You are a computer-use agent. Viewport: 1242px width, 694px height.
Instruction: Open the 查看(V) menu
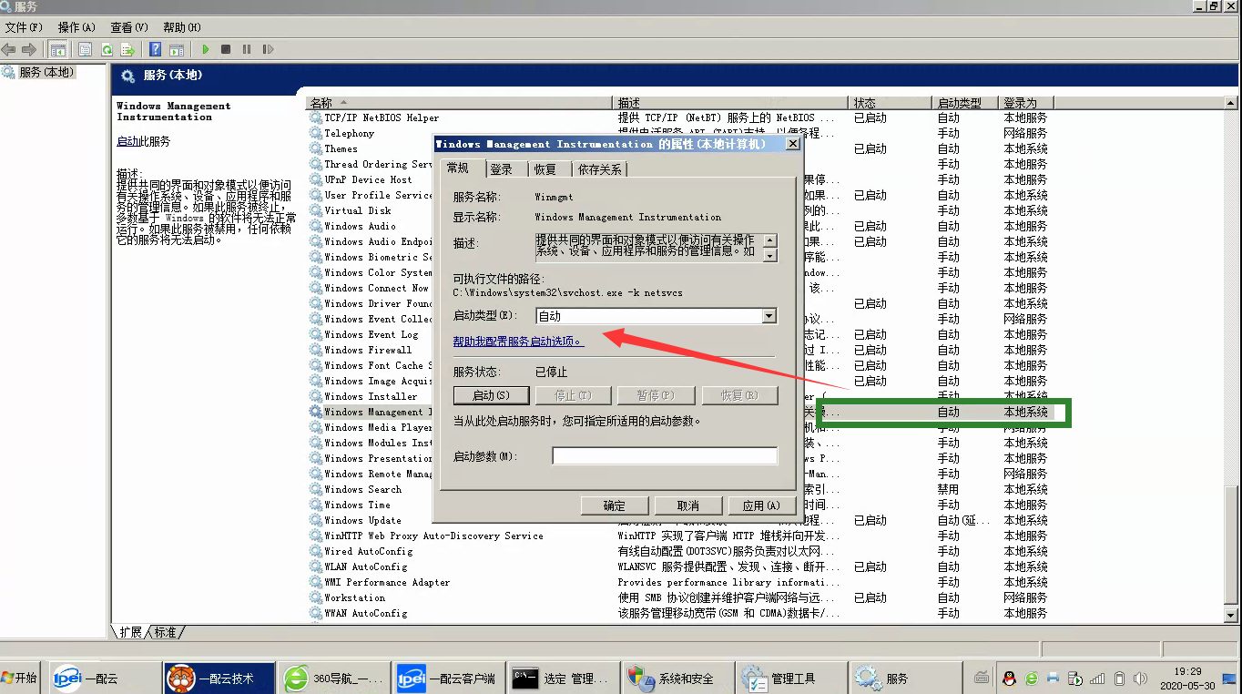click(x=129, y=27)
